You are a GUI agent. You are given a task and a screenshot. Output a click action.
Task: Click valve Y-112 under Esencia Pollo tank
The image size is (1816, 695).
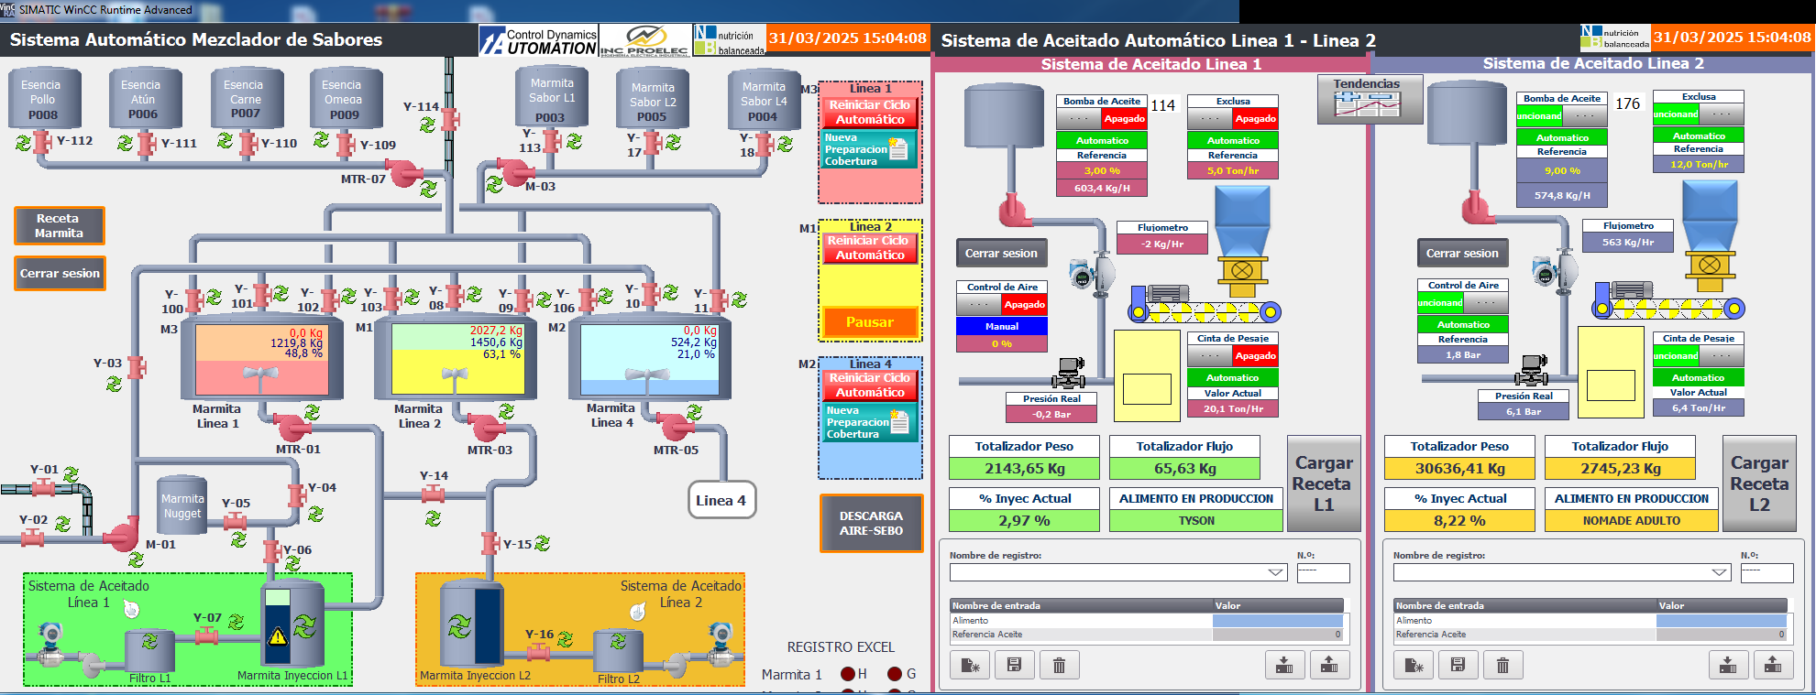[42, 142]
